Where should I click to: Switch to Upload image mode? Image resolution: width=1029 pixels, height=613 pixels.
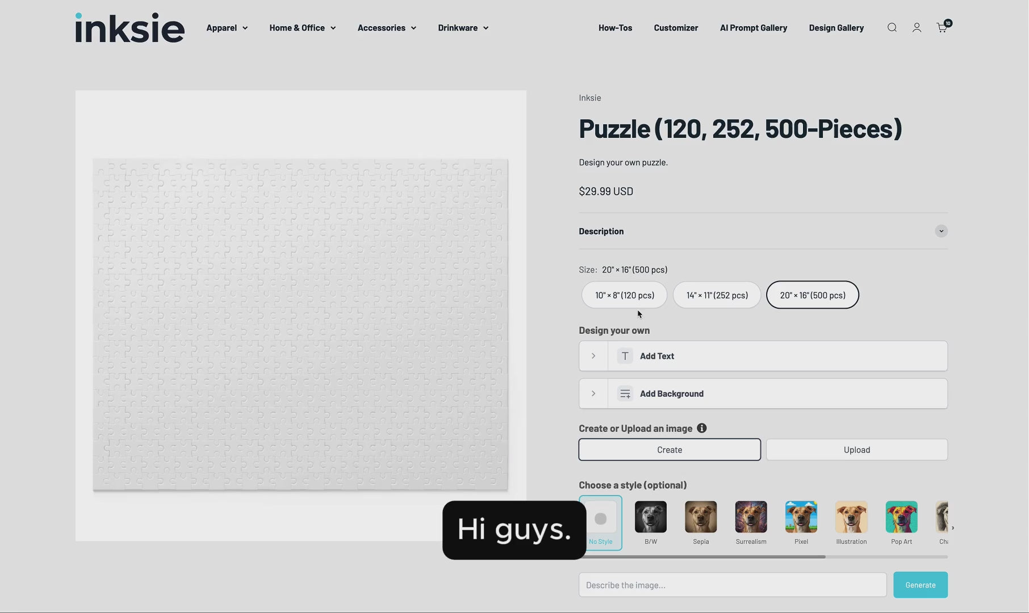coord(856,450)
